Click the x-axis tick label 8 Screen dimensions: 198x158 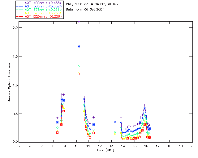coord(54,146)
